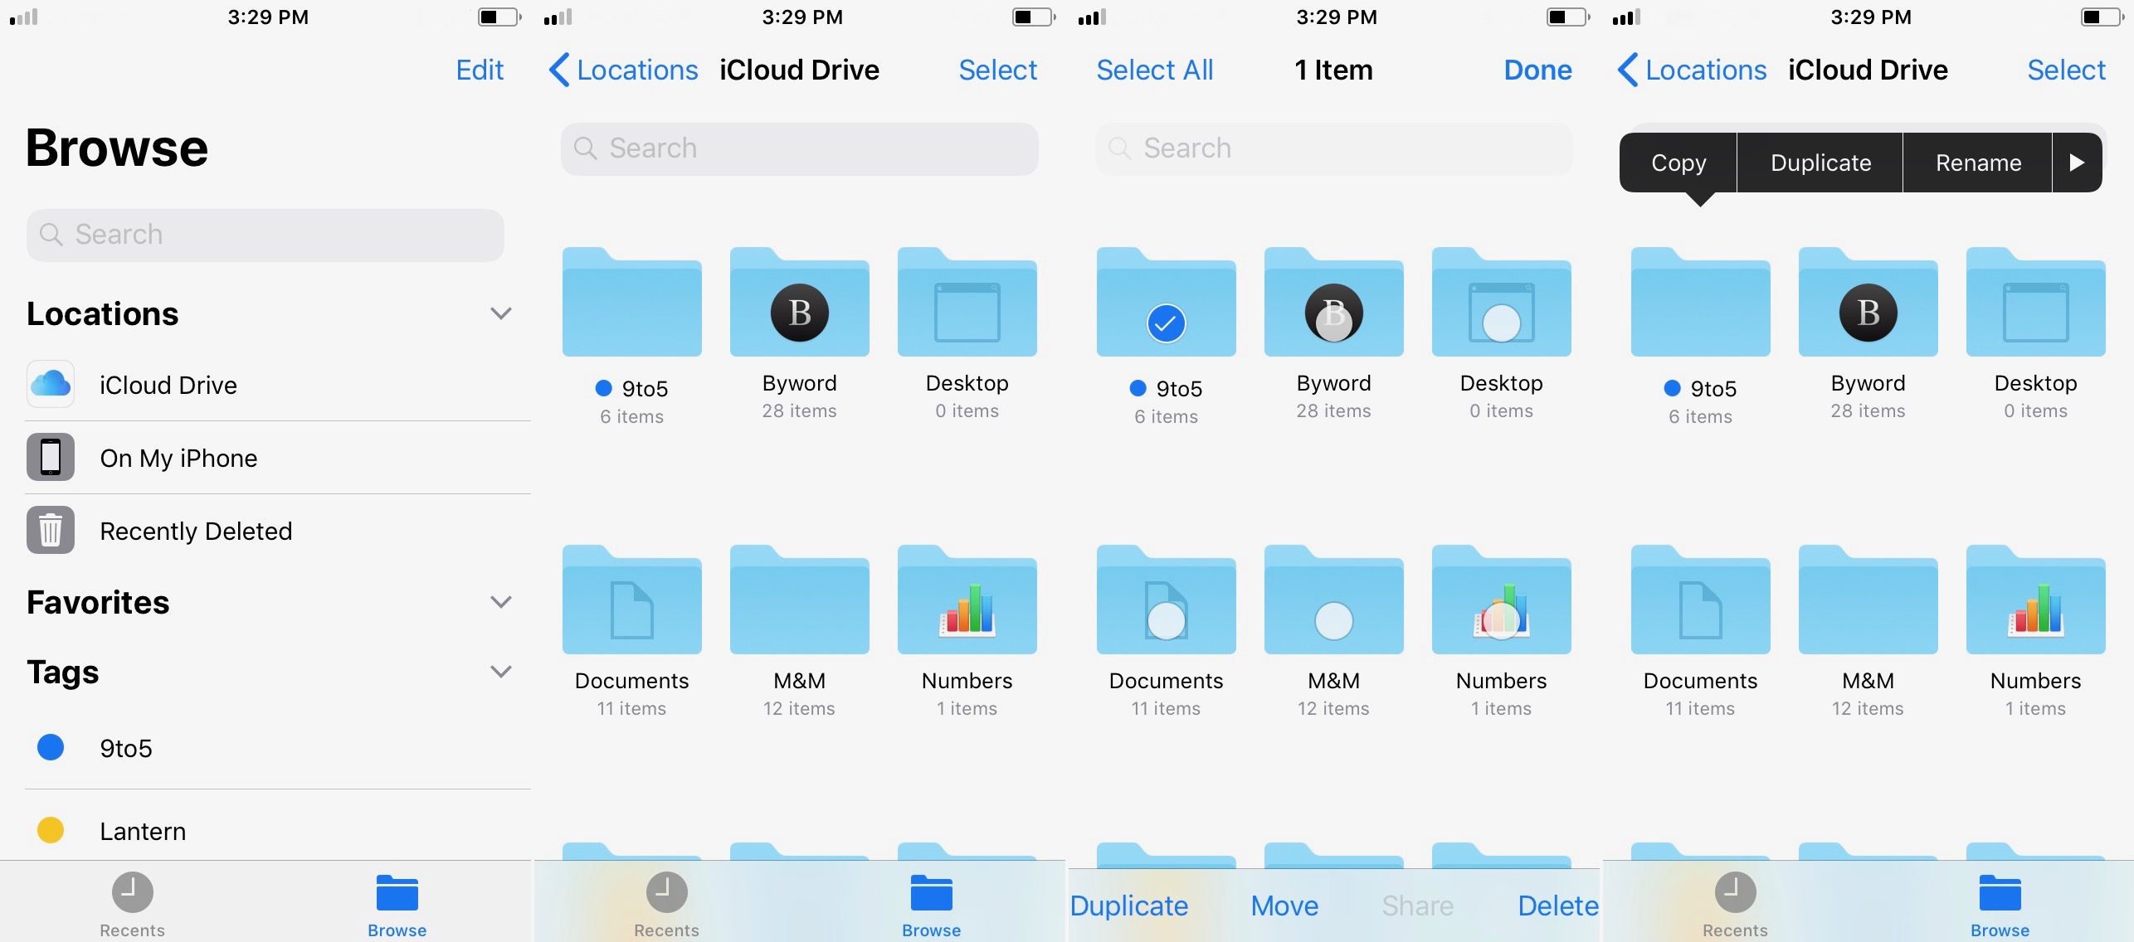This screenshot has height=942, width=2134.
Task: Open the Numbers folder
Action: pyautogui.click(x=967, y=603)
